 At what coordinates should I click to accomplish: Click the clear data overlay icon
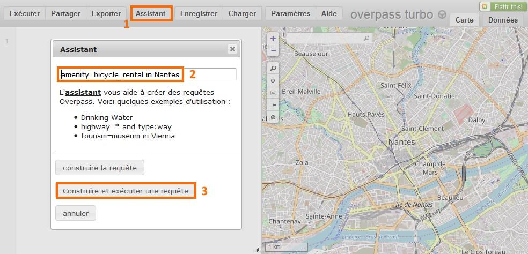pos(273,117)
